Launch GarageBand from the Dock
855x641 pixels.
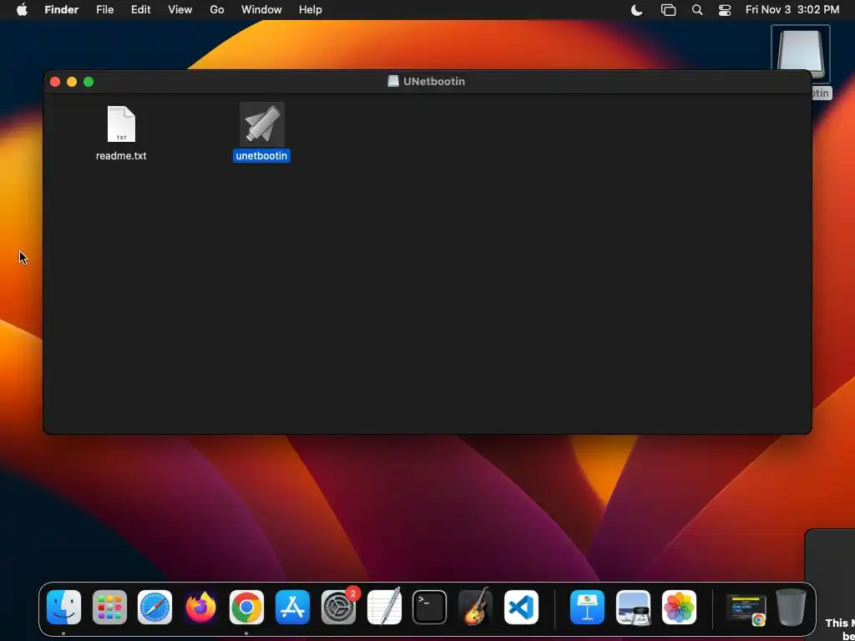click(x=475, y=608)
